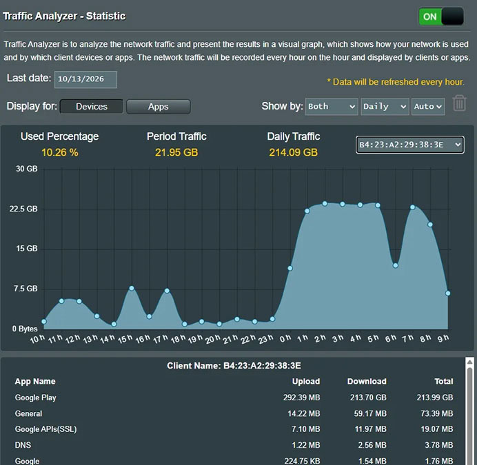Click the 10h first data point
The width and height of the screenshot is (477, 465).
pos(44,322)
